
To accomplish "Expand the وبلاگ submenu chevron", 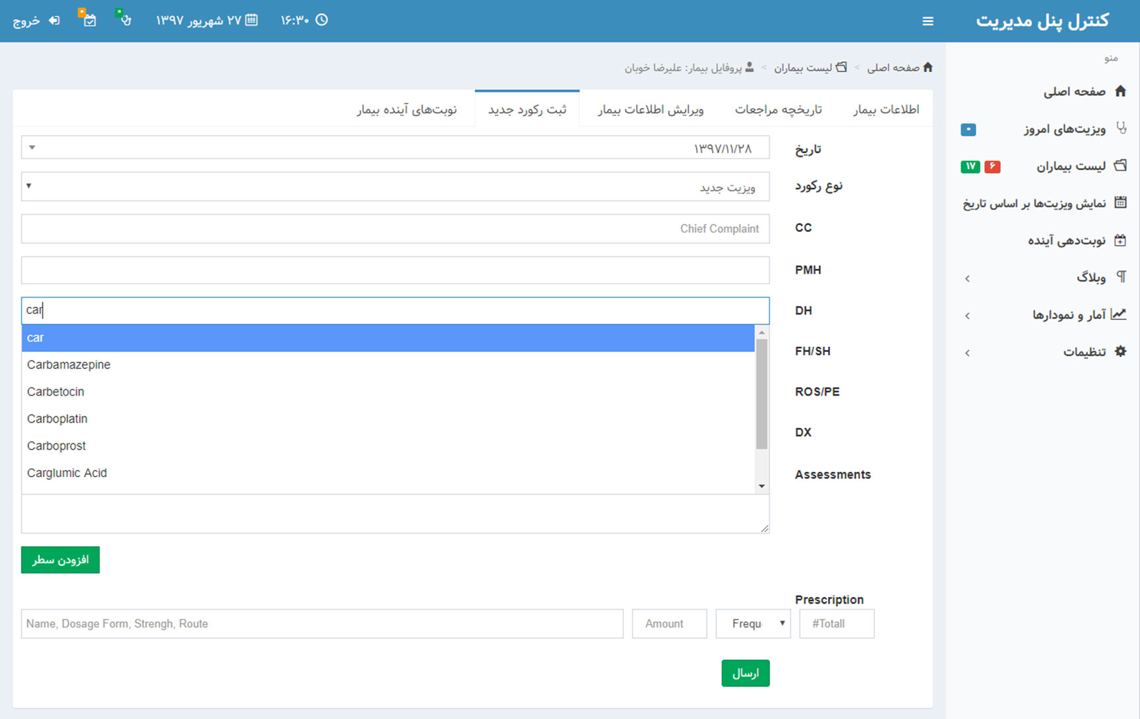I will pos(968,278).
